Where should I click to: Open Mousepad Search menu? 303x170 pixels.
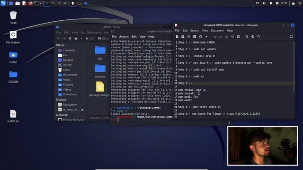tap(195, 31)
